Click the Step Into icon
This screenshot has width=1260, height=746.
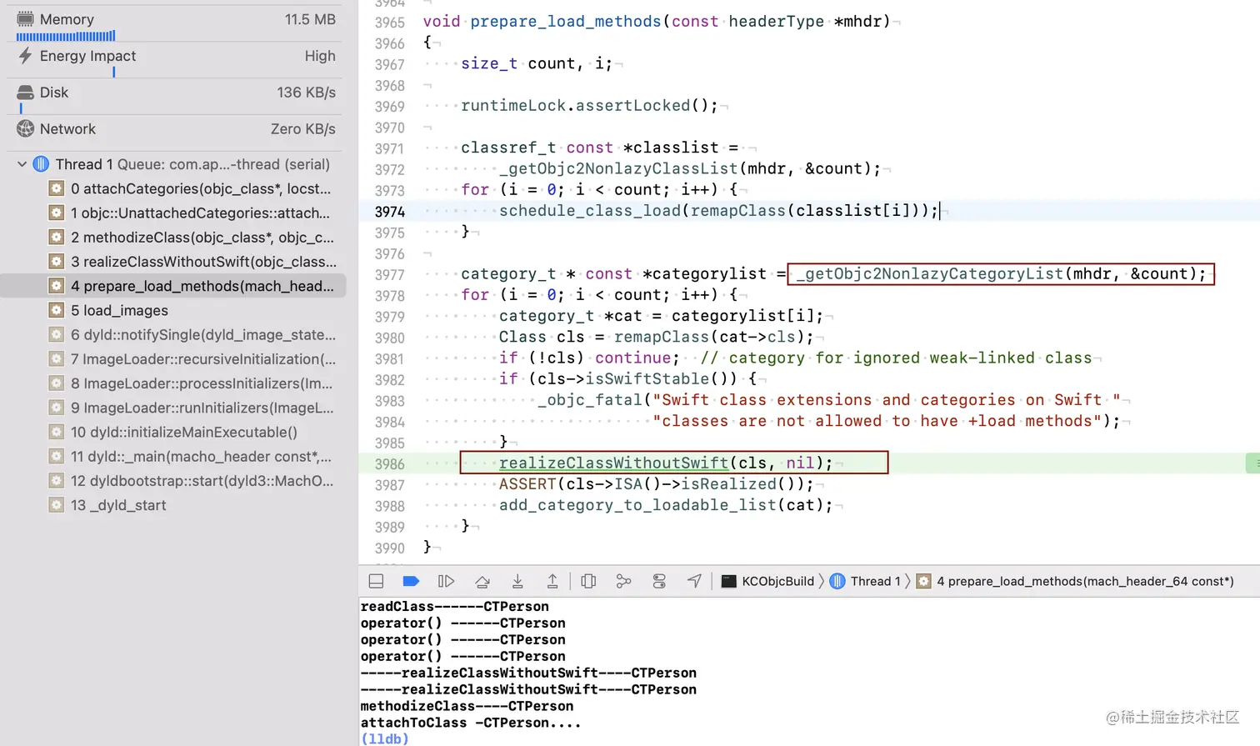click(x=517, y=581)
